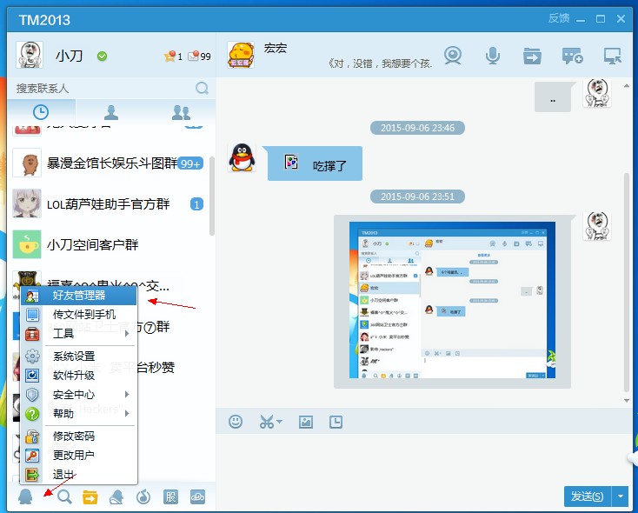
Task: Click the unread badge showing 1 on LOL group
Action: click(x=197, y=204)
